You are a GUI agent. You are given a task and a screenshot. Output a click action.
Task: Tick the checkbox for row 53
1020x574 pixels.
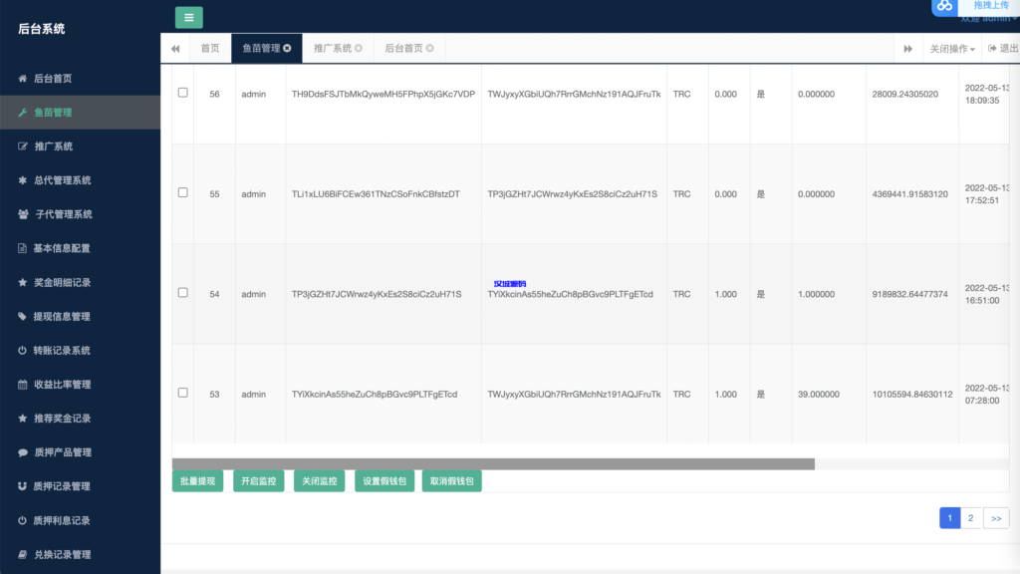182,393
